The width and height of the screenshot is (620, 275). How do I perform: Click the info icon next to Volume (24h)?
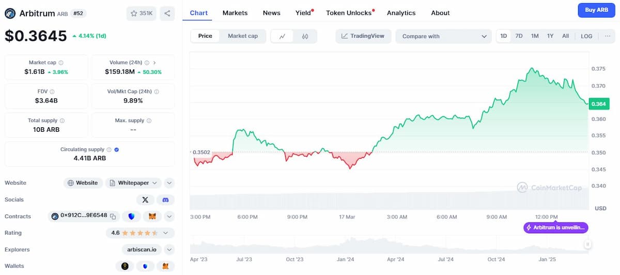click(x=147, y=62)
